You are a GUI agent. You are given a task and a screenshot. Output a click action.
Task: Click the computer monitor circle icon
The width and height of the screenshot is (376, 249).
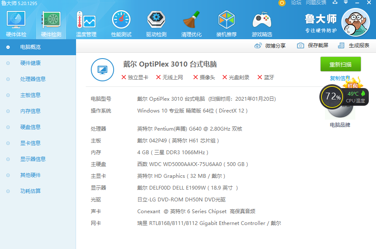point(102,70)
